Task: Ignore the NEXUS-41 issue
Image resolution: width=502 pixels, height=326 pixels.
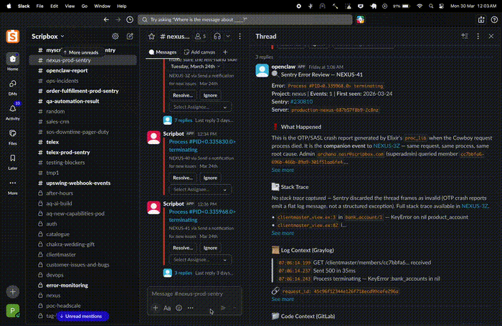Action: pos(210,248)
